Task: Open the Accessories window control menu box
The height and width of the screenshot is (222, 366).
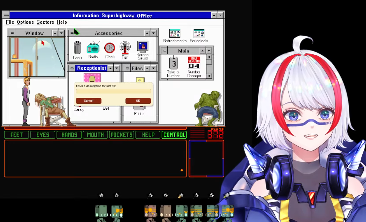Action: [72, 33]
